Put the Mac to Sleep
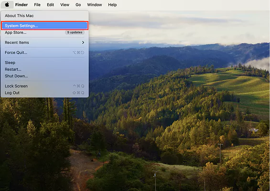The image size is (270, 191). pyautogui.click(x=44, y=63)
